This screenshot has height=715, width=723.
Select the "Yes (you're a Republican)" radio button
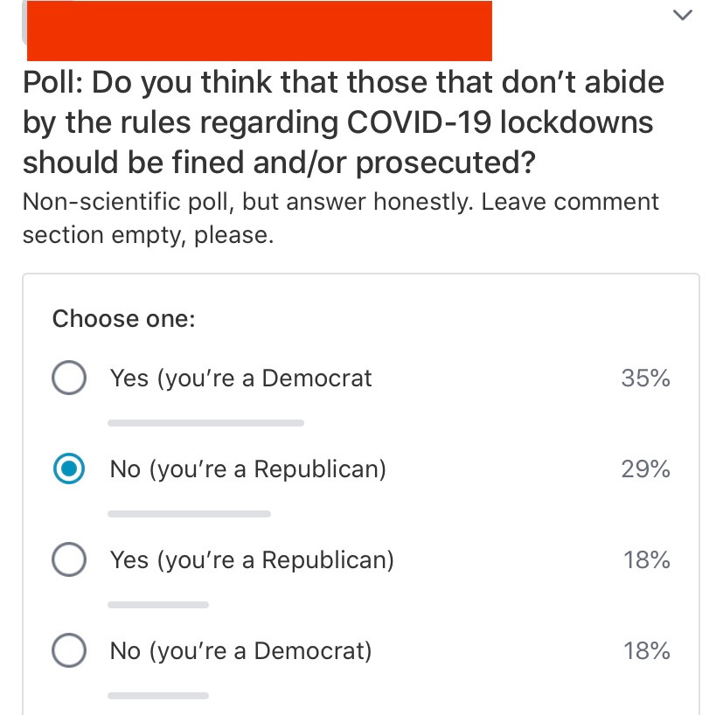69,559
